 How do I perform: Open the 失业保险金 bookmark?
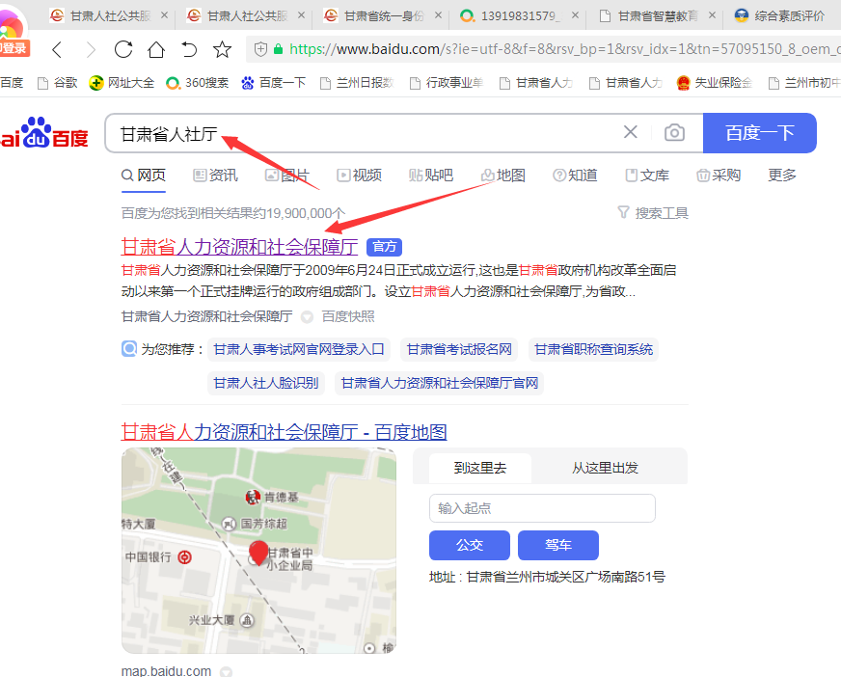(x=715, y=83)
